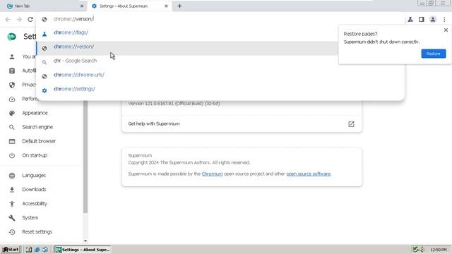
Task: Click the Reset settings history icon
Action: click(12, 232)
